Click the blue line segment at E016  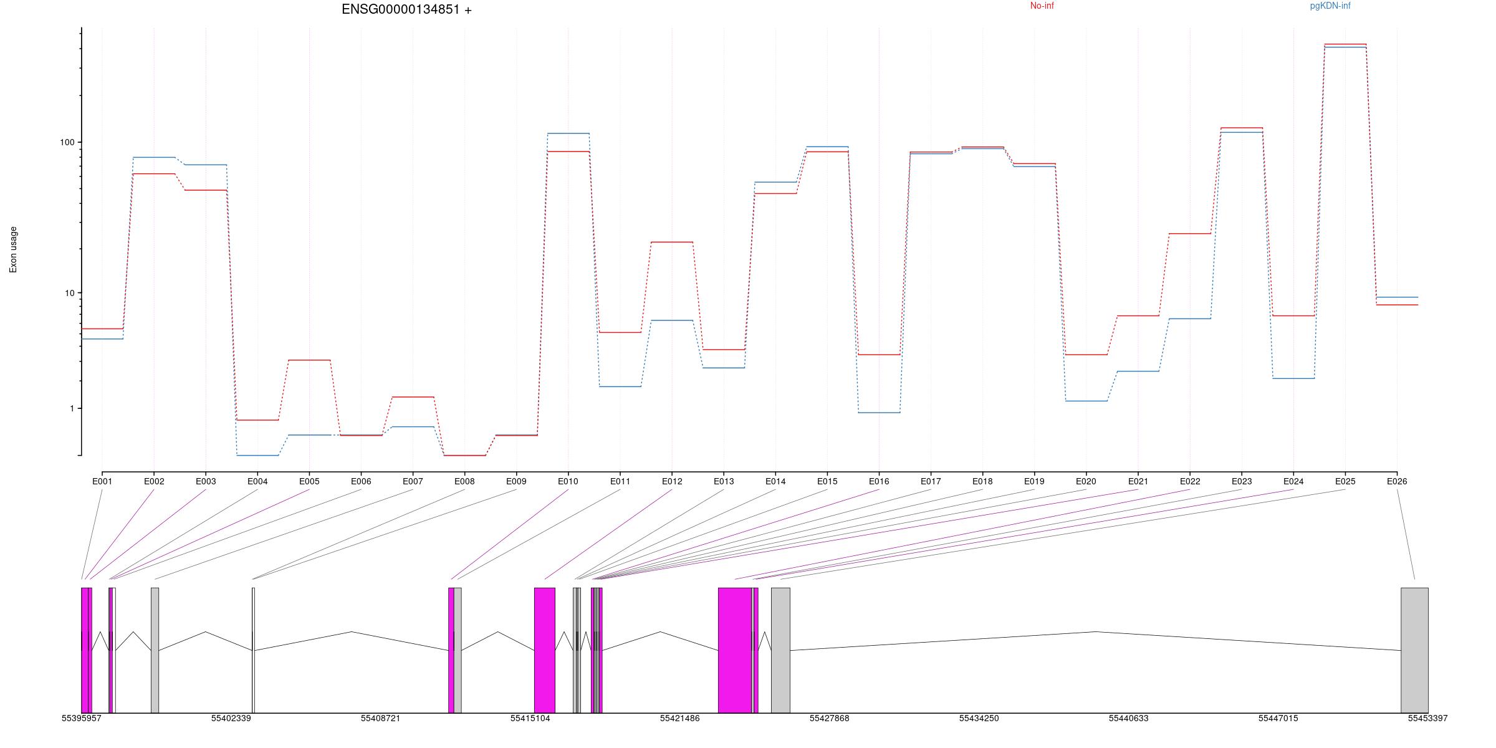point(879,413)
